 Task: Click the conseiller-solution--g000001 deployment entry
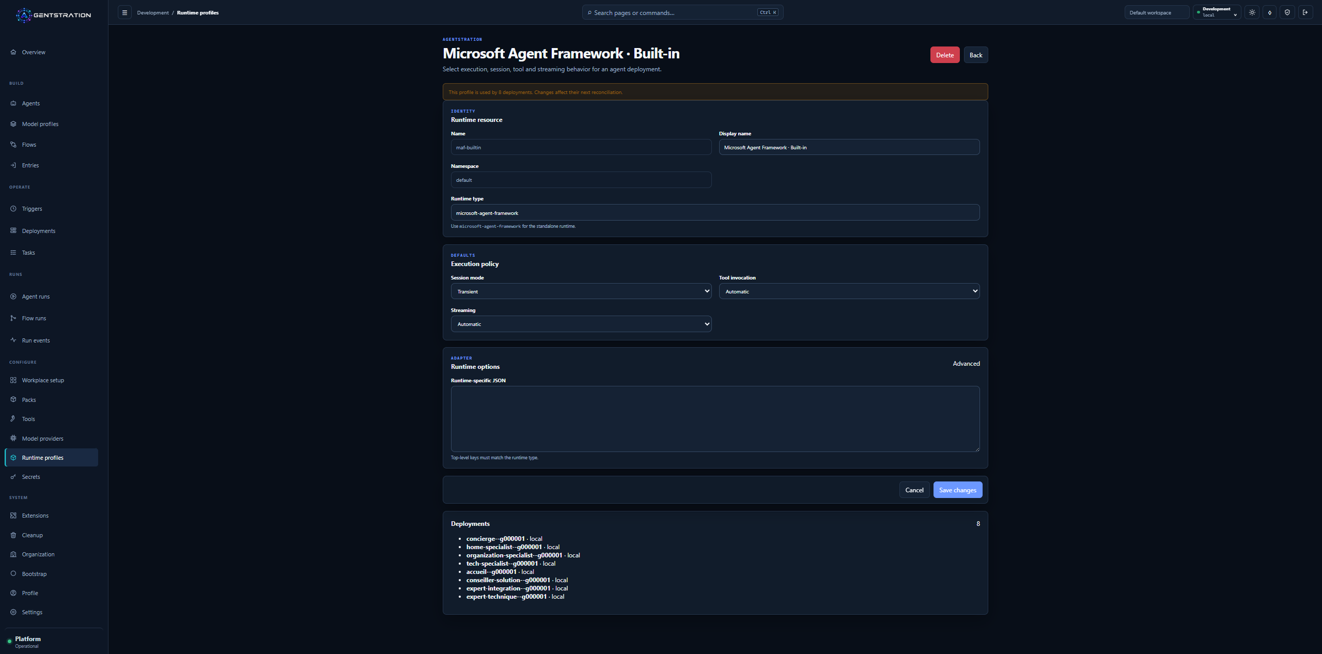coord(517,580)
